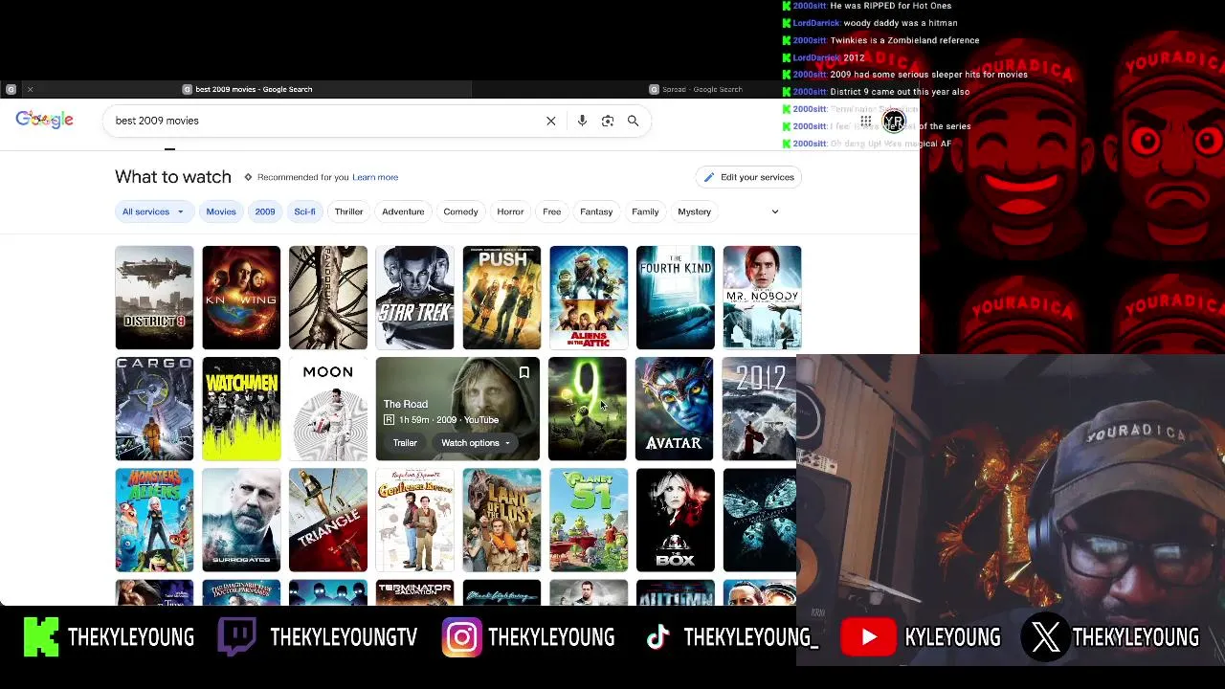Open the green 9 movie poster
The width and height of the screenshot is (1225, 689).
click(588, 409)
